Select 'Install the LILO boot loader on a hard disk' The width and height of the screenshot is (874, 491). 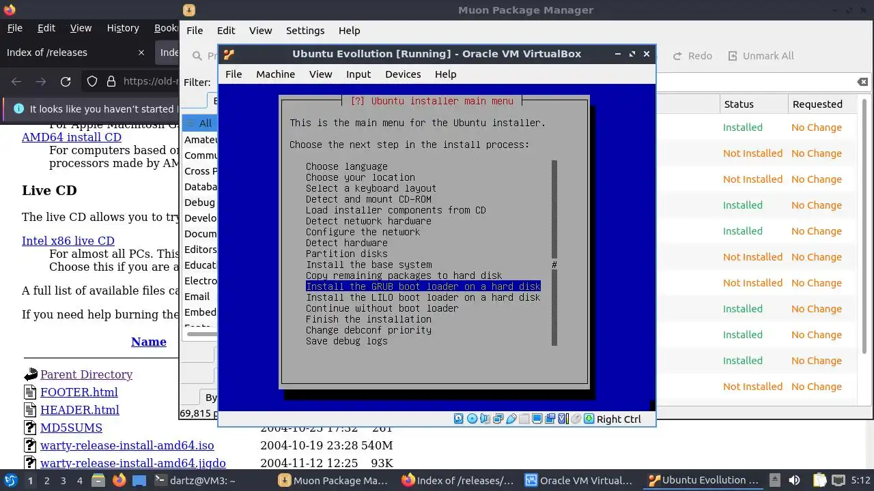[x=423, y=297]
